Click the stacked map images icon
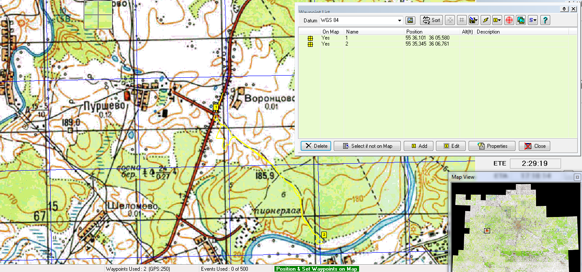The width and height of the screenshot is (582, 272). click(521, 20)
